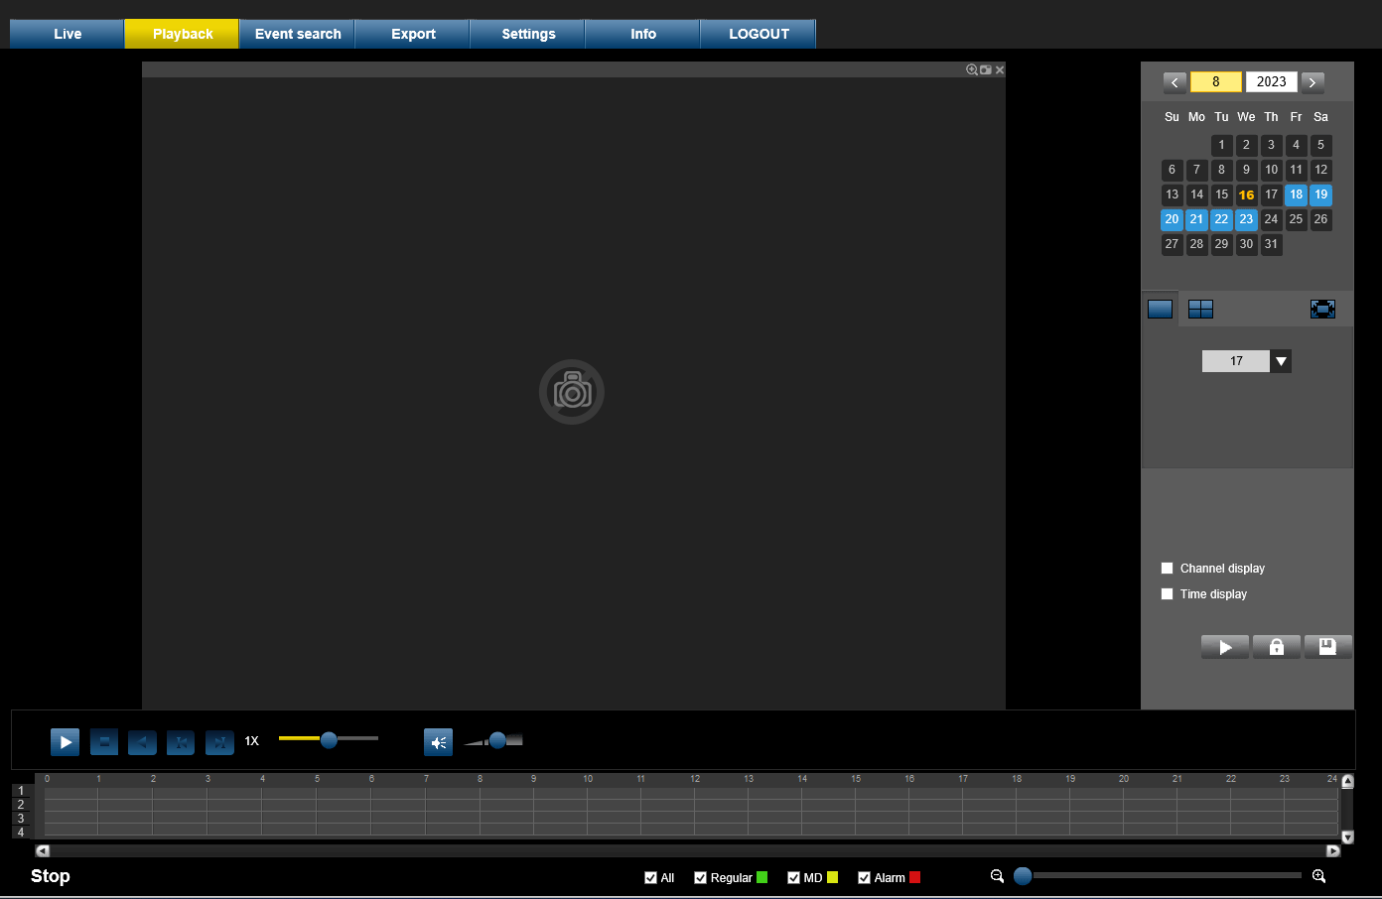This screenshot has height=899, width=1382.
Task: Toggle the audio speaker mute icon
Action: [438, 742]
